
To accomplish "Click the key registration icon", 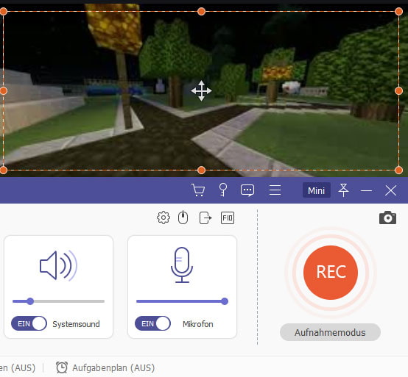I will pyautogui.click(x=223, y=190).
